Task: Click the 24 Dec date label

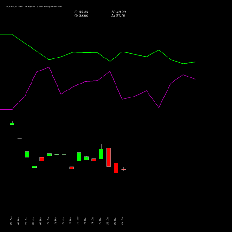Action: coord(122,220)
